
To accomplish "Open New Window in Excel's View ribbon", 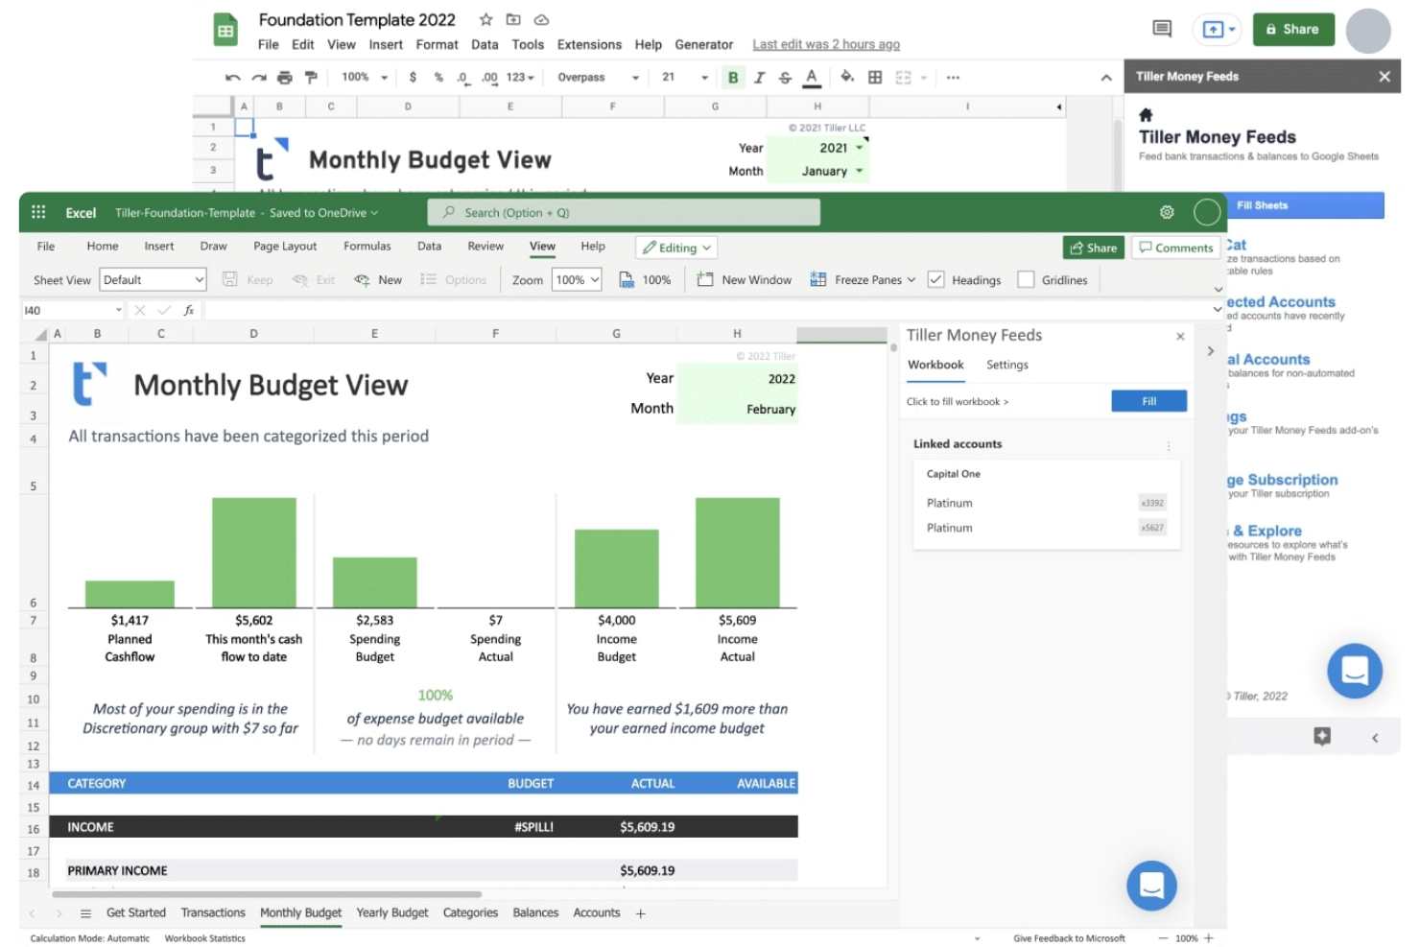I will click(745, 279).
